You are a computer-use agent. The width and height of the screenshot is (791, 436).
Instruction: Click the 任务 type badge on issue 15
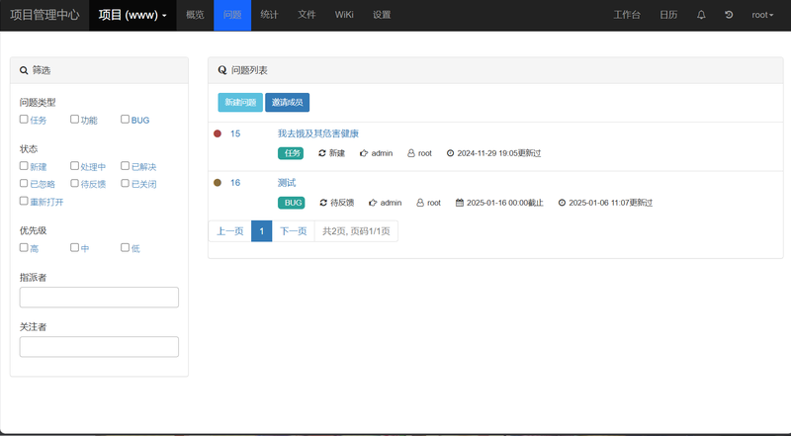291,153
